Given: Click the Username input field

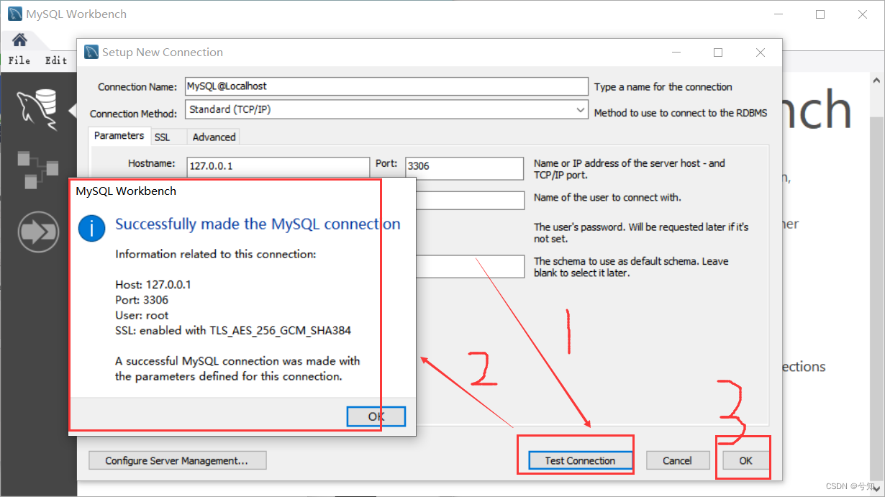Looking at the screenshot, I should 471,200.
